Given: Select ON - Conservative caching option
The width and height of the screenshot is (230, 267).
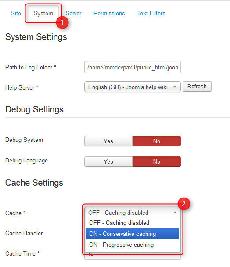Looking at the screenshot, I should [x=133, y=234].
